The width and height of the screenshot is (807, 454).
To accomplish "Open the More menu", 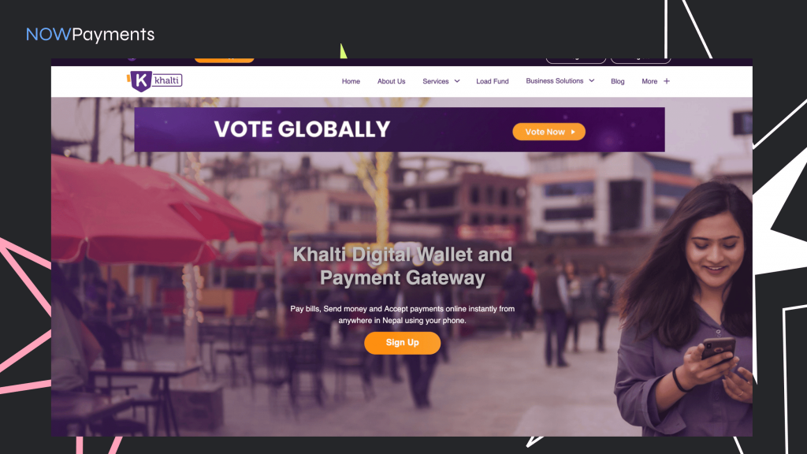I will [649, 81].
